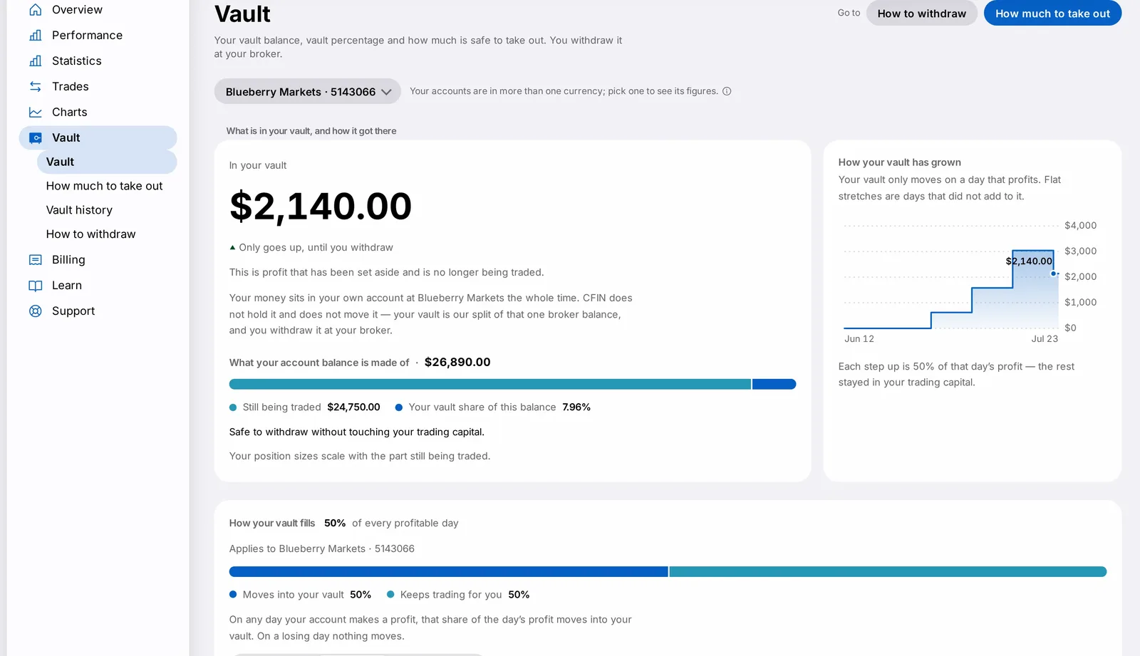Image resolution: width=1140 pixels, height=656 pixels.
Task: Click the $26,890.00 account balance value
Action: click(x=457, y=362)
